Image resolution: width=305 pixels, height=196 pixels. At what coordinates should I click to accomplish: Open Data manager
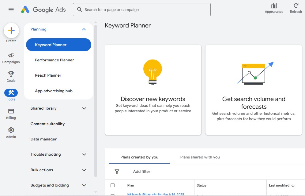(x=43, y=139)
